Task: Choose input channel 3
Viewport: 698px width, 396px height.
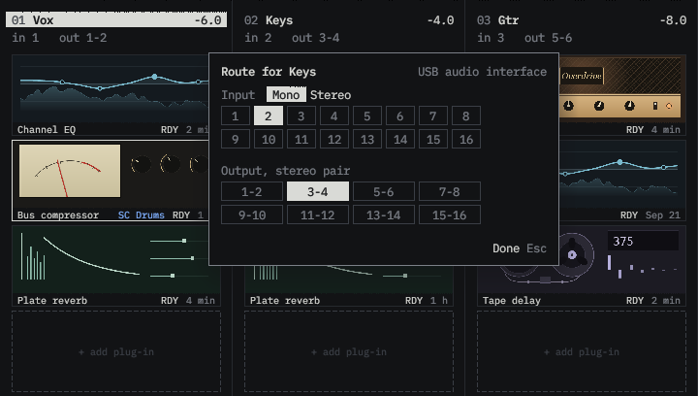Action: coord(301,115)
